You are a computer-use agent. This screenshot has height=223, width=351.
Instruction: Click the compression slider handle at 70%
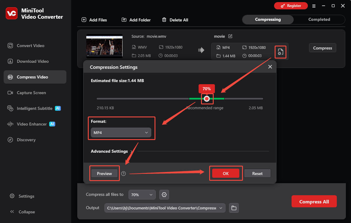point(207,98)
